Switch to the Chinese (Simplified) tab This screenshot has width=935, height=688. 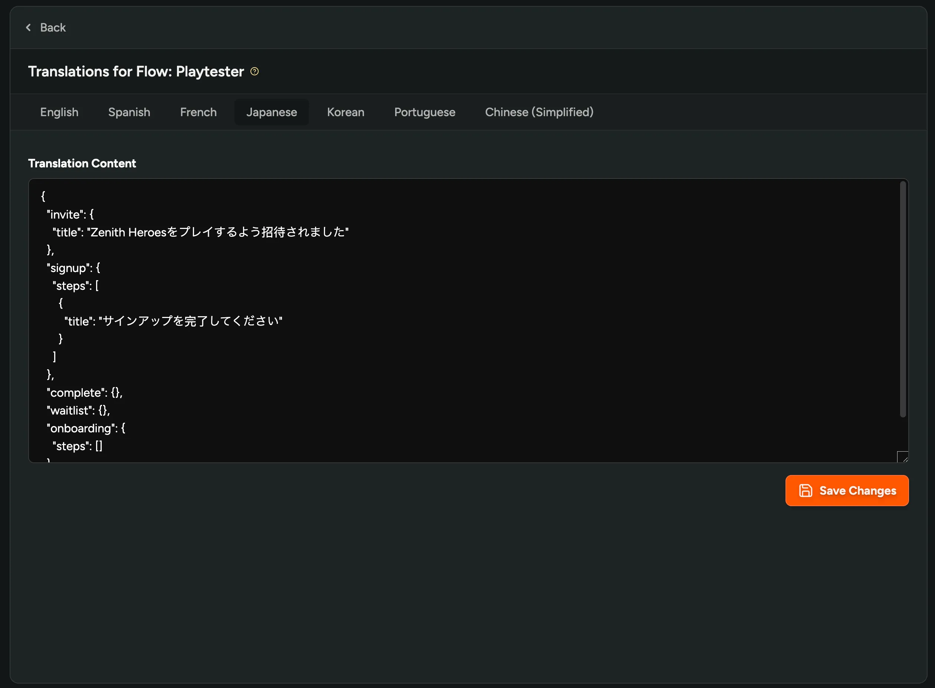coord(539,112)
